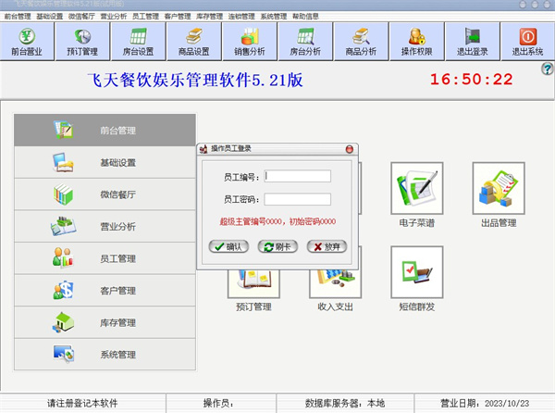Select 员工管理 in the sidebar

105,258
